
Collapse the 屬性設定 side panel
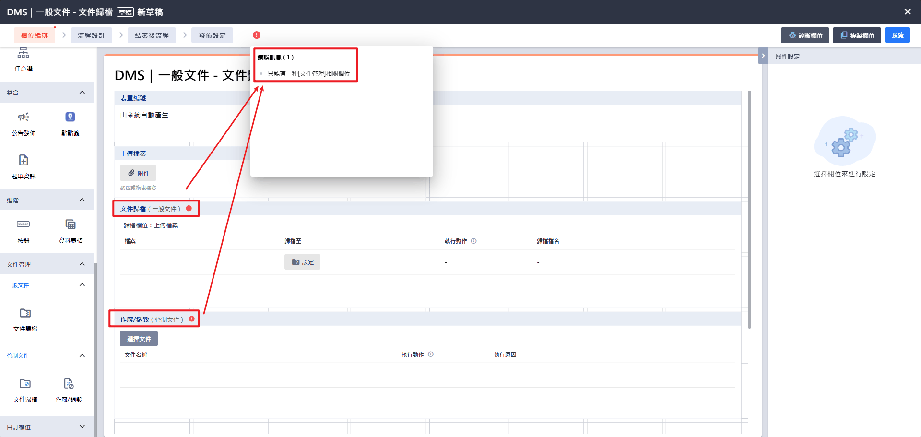click(763, 56)
